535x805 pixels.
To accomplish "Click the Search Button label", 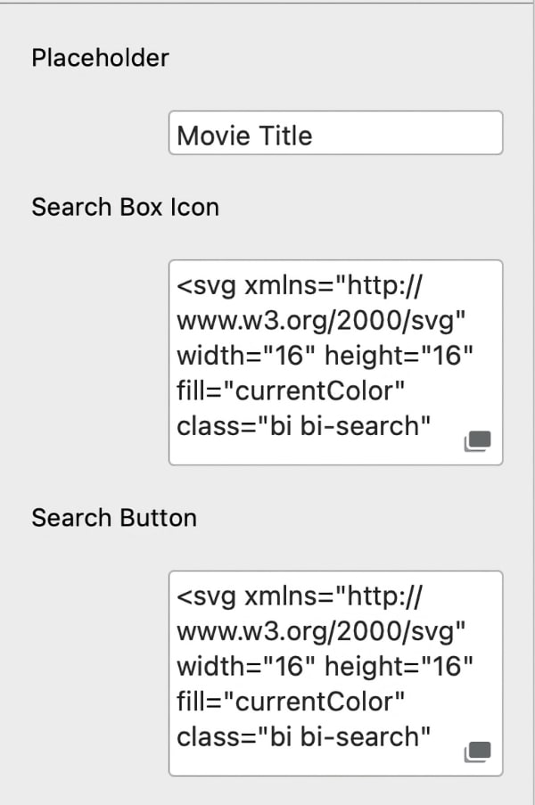I will pos(114,518).
